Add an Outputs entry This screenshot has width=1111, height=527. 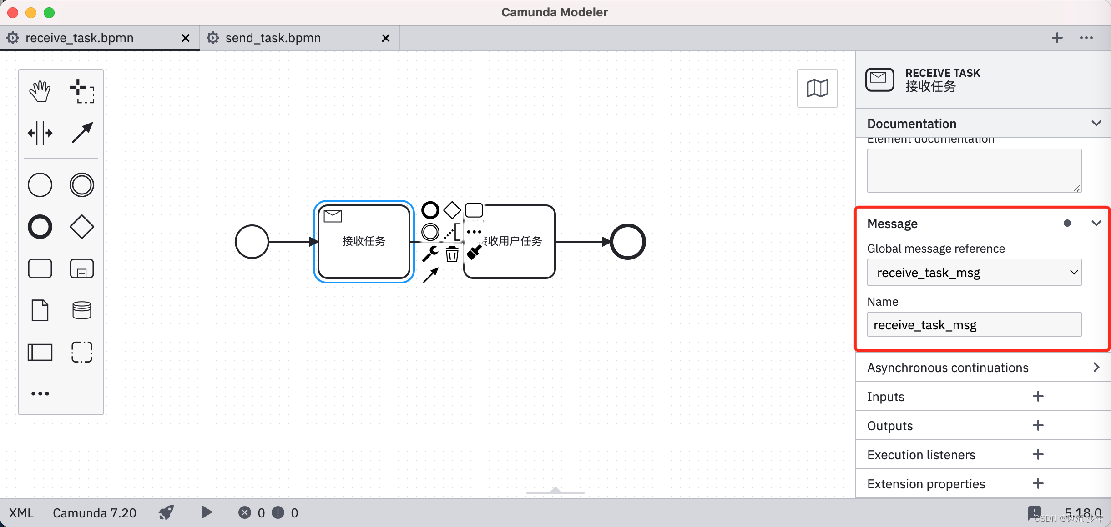click(1038, 425)
